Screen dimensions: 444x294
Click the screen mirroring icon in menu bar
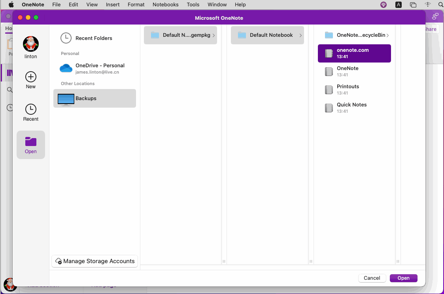pos(413,4)
